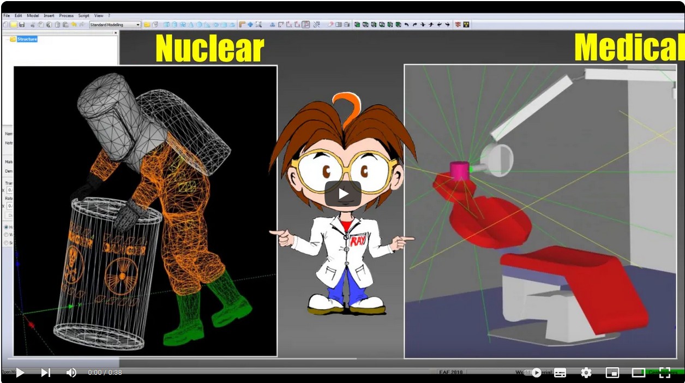Open the ? help menu
685x383 pixels.
tap(109, 16)
